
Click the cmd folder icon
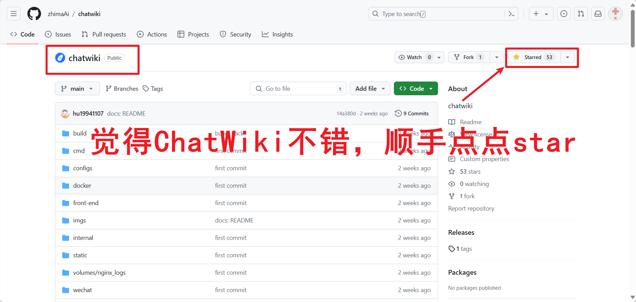[x=66, y=151]
